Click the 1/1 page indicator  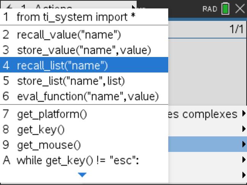tap(236, 30)
